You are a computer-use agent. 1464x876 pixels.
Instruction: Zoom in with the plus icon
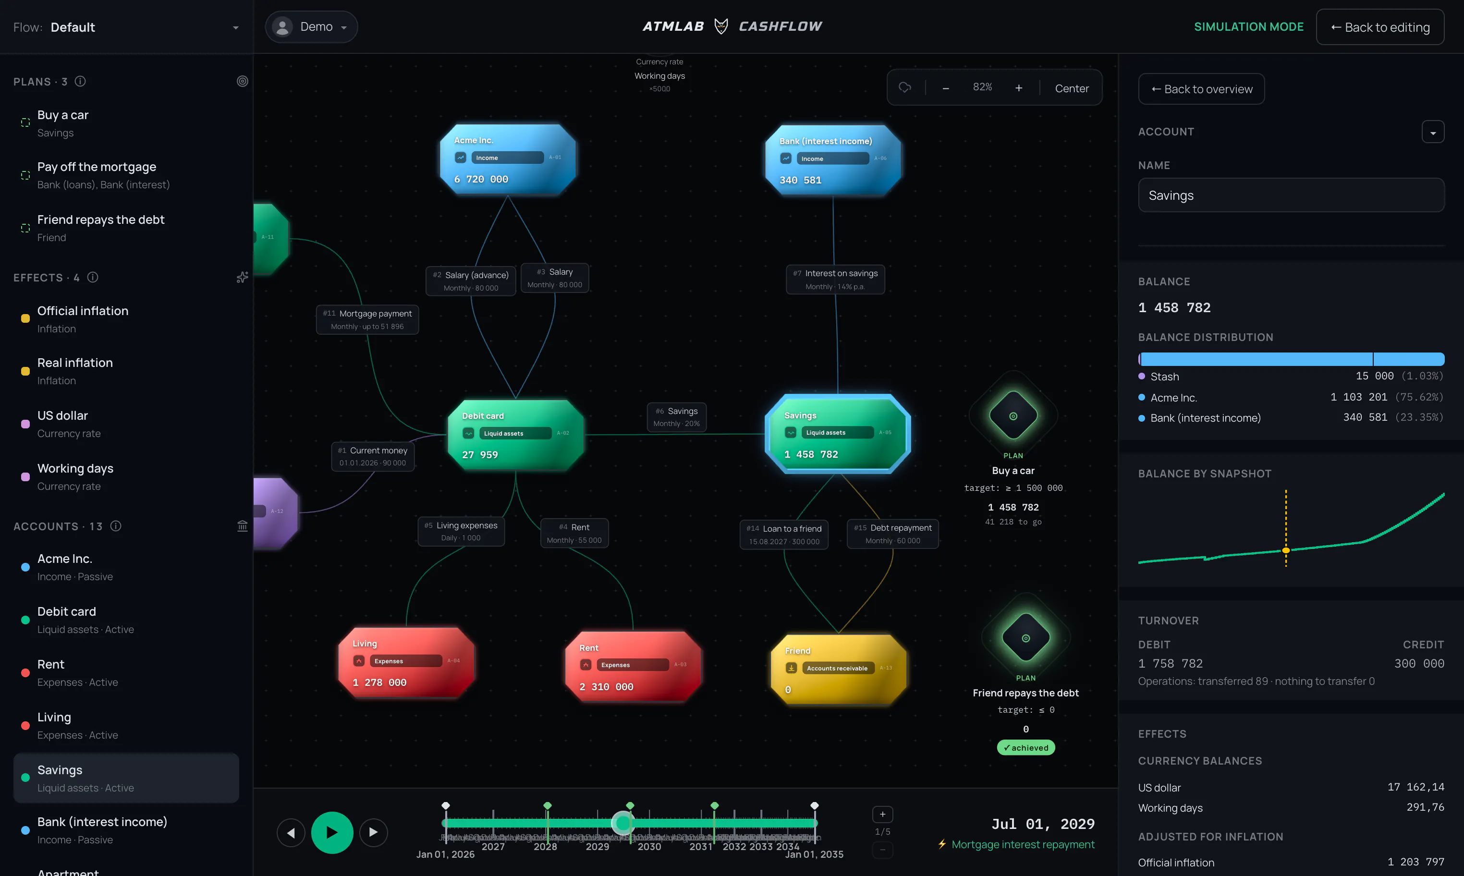click(1019, 88)
